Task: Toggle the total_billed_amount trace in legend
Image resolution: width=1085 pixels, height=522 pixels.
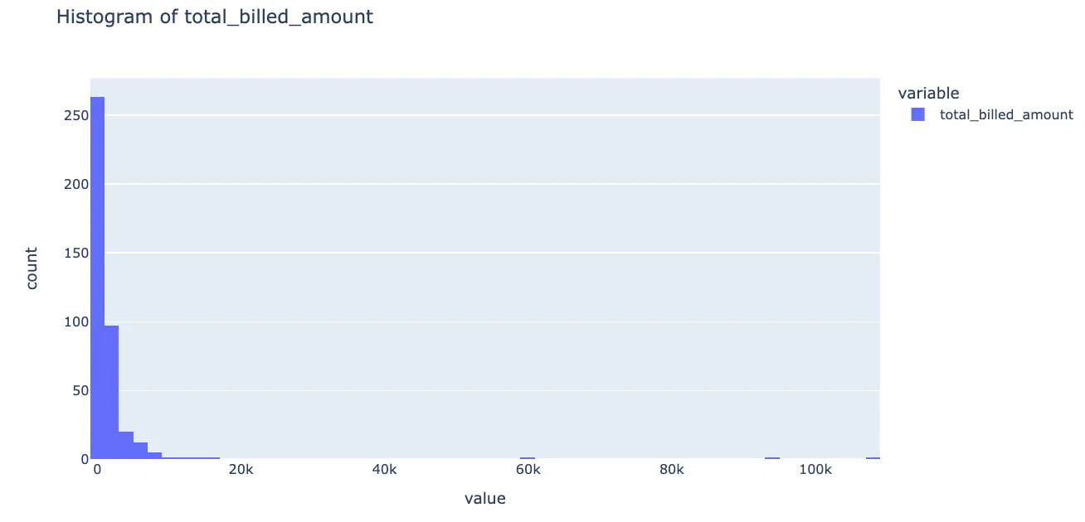Action: click(x=1005, y=115)
